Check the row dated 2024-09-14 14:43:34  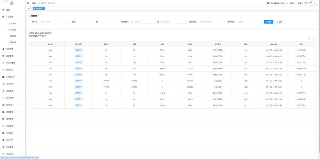tap(32, 69)
